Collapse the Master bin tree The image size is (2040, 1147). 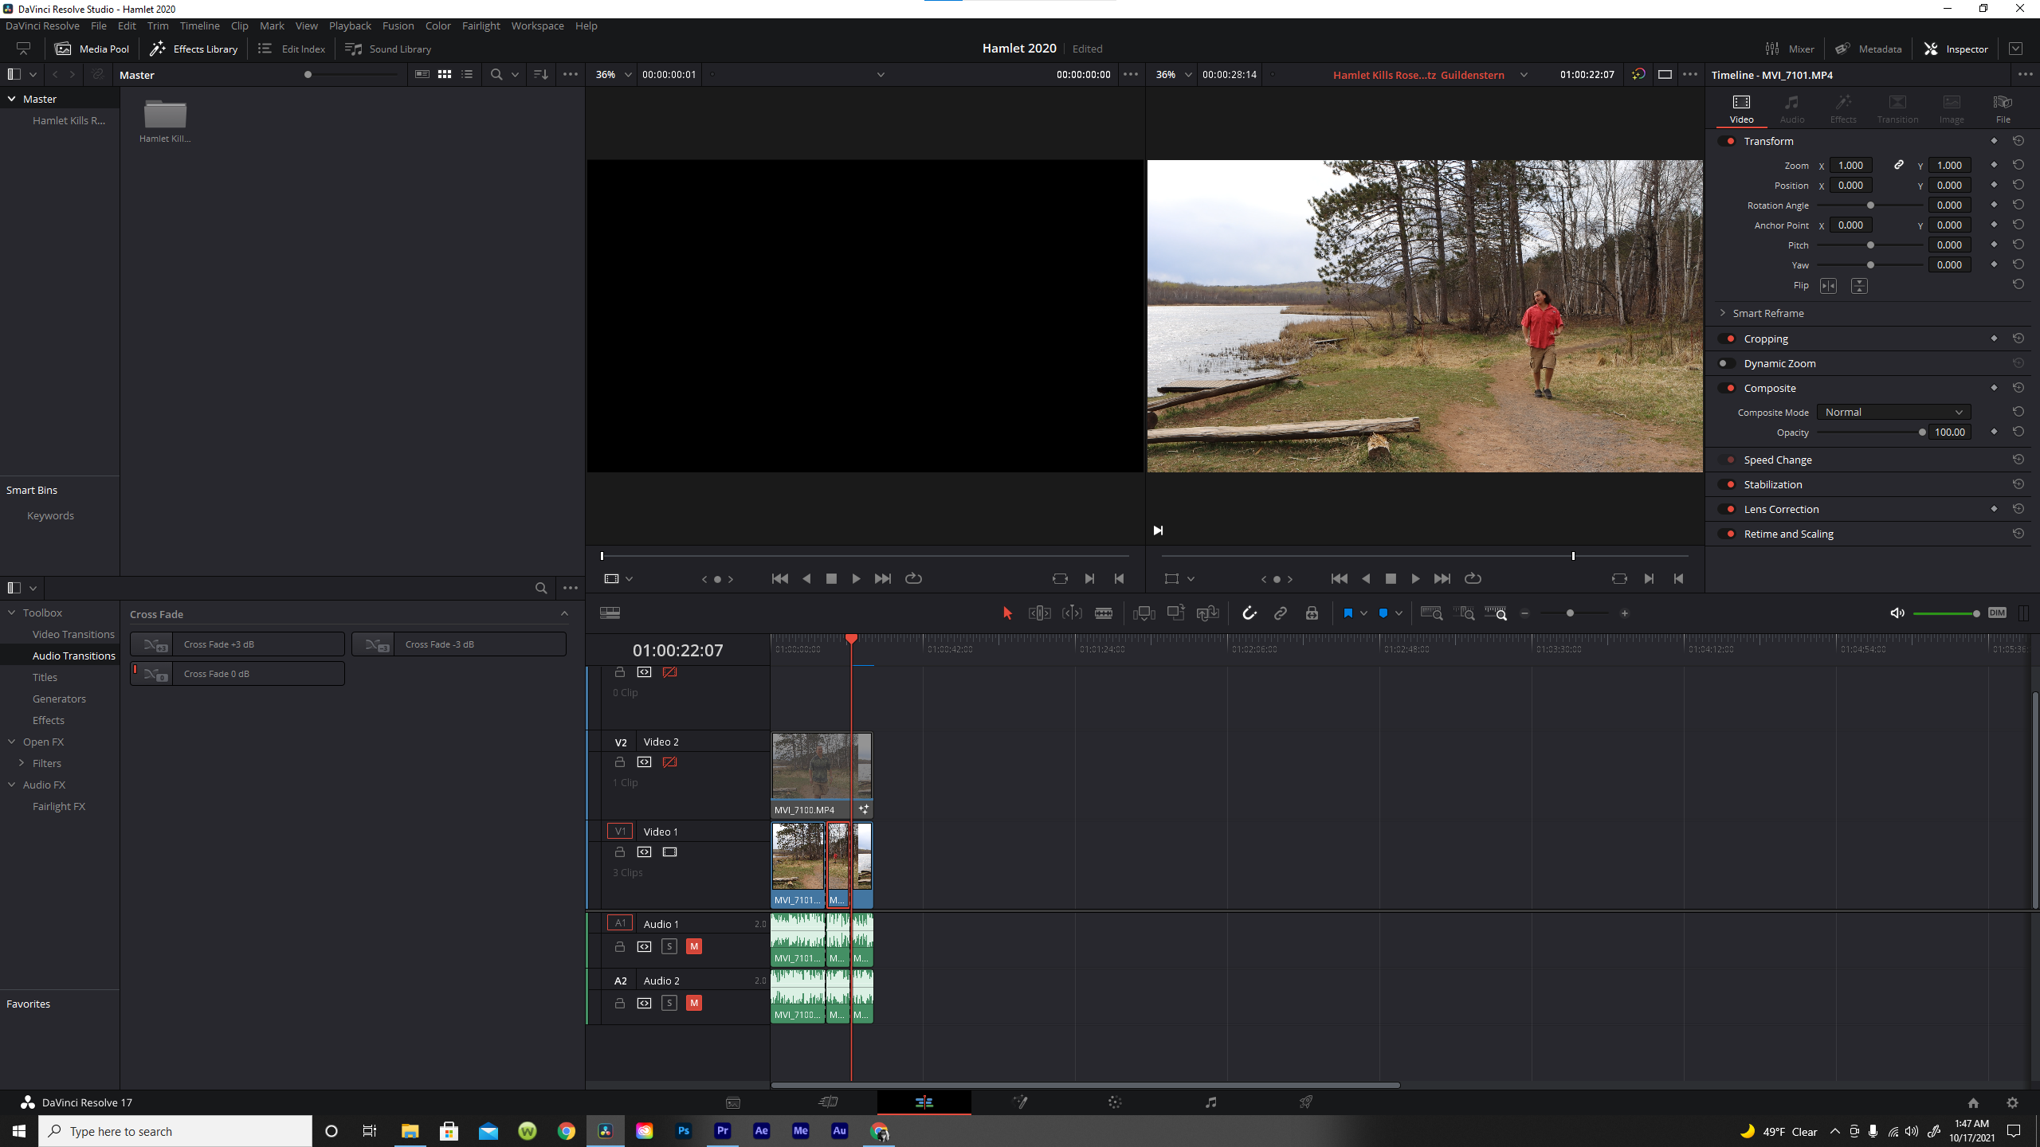point(12,99)
